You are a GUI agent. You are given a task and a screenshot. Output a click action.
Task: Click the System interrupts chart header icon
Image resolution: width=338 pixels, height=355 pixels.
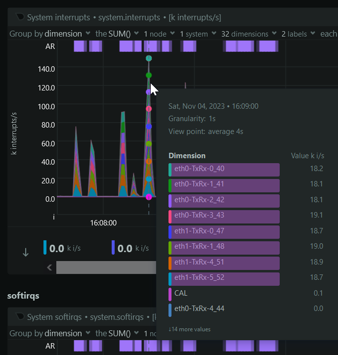click(20, 17)
